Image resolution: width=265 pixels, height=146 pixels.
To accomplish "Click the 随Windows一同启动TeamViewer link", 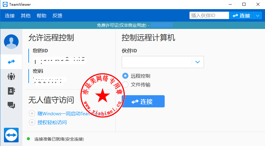I will coord(71,114).
